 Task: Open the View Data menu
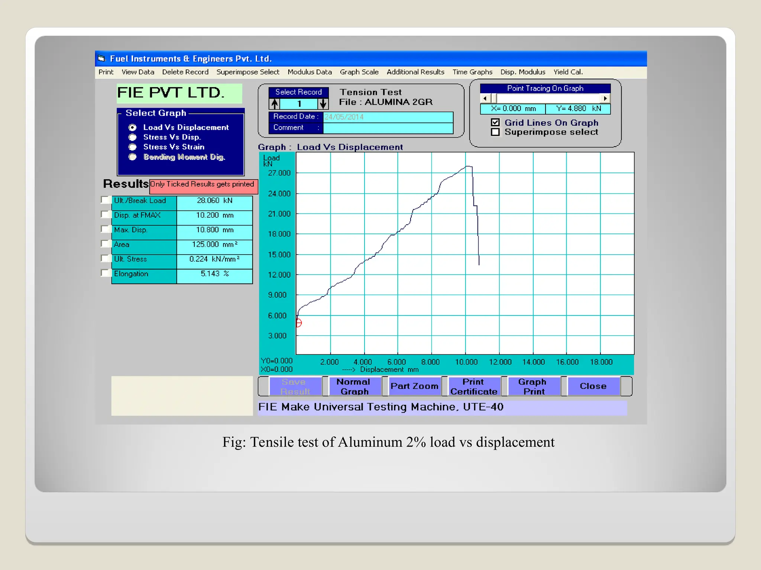pyautogui.click(x=138, y=72)
